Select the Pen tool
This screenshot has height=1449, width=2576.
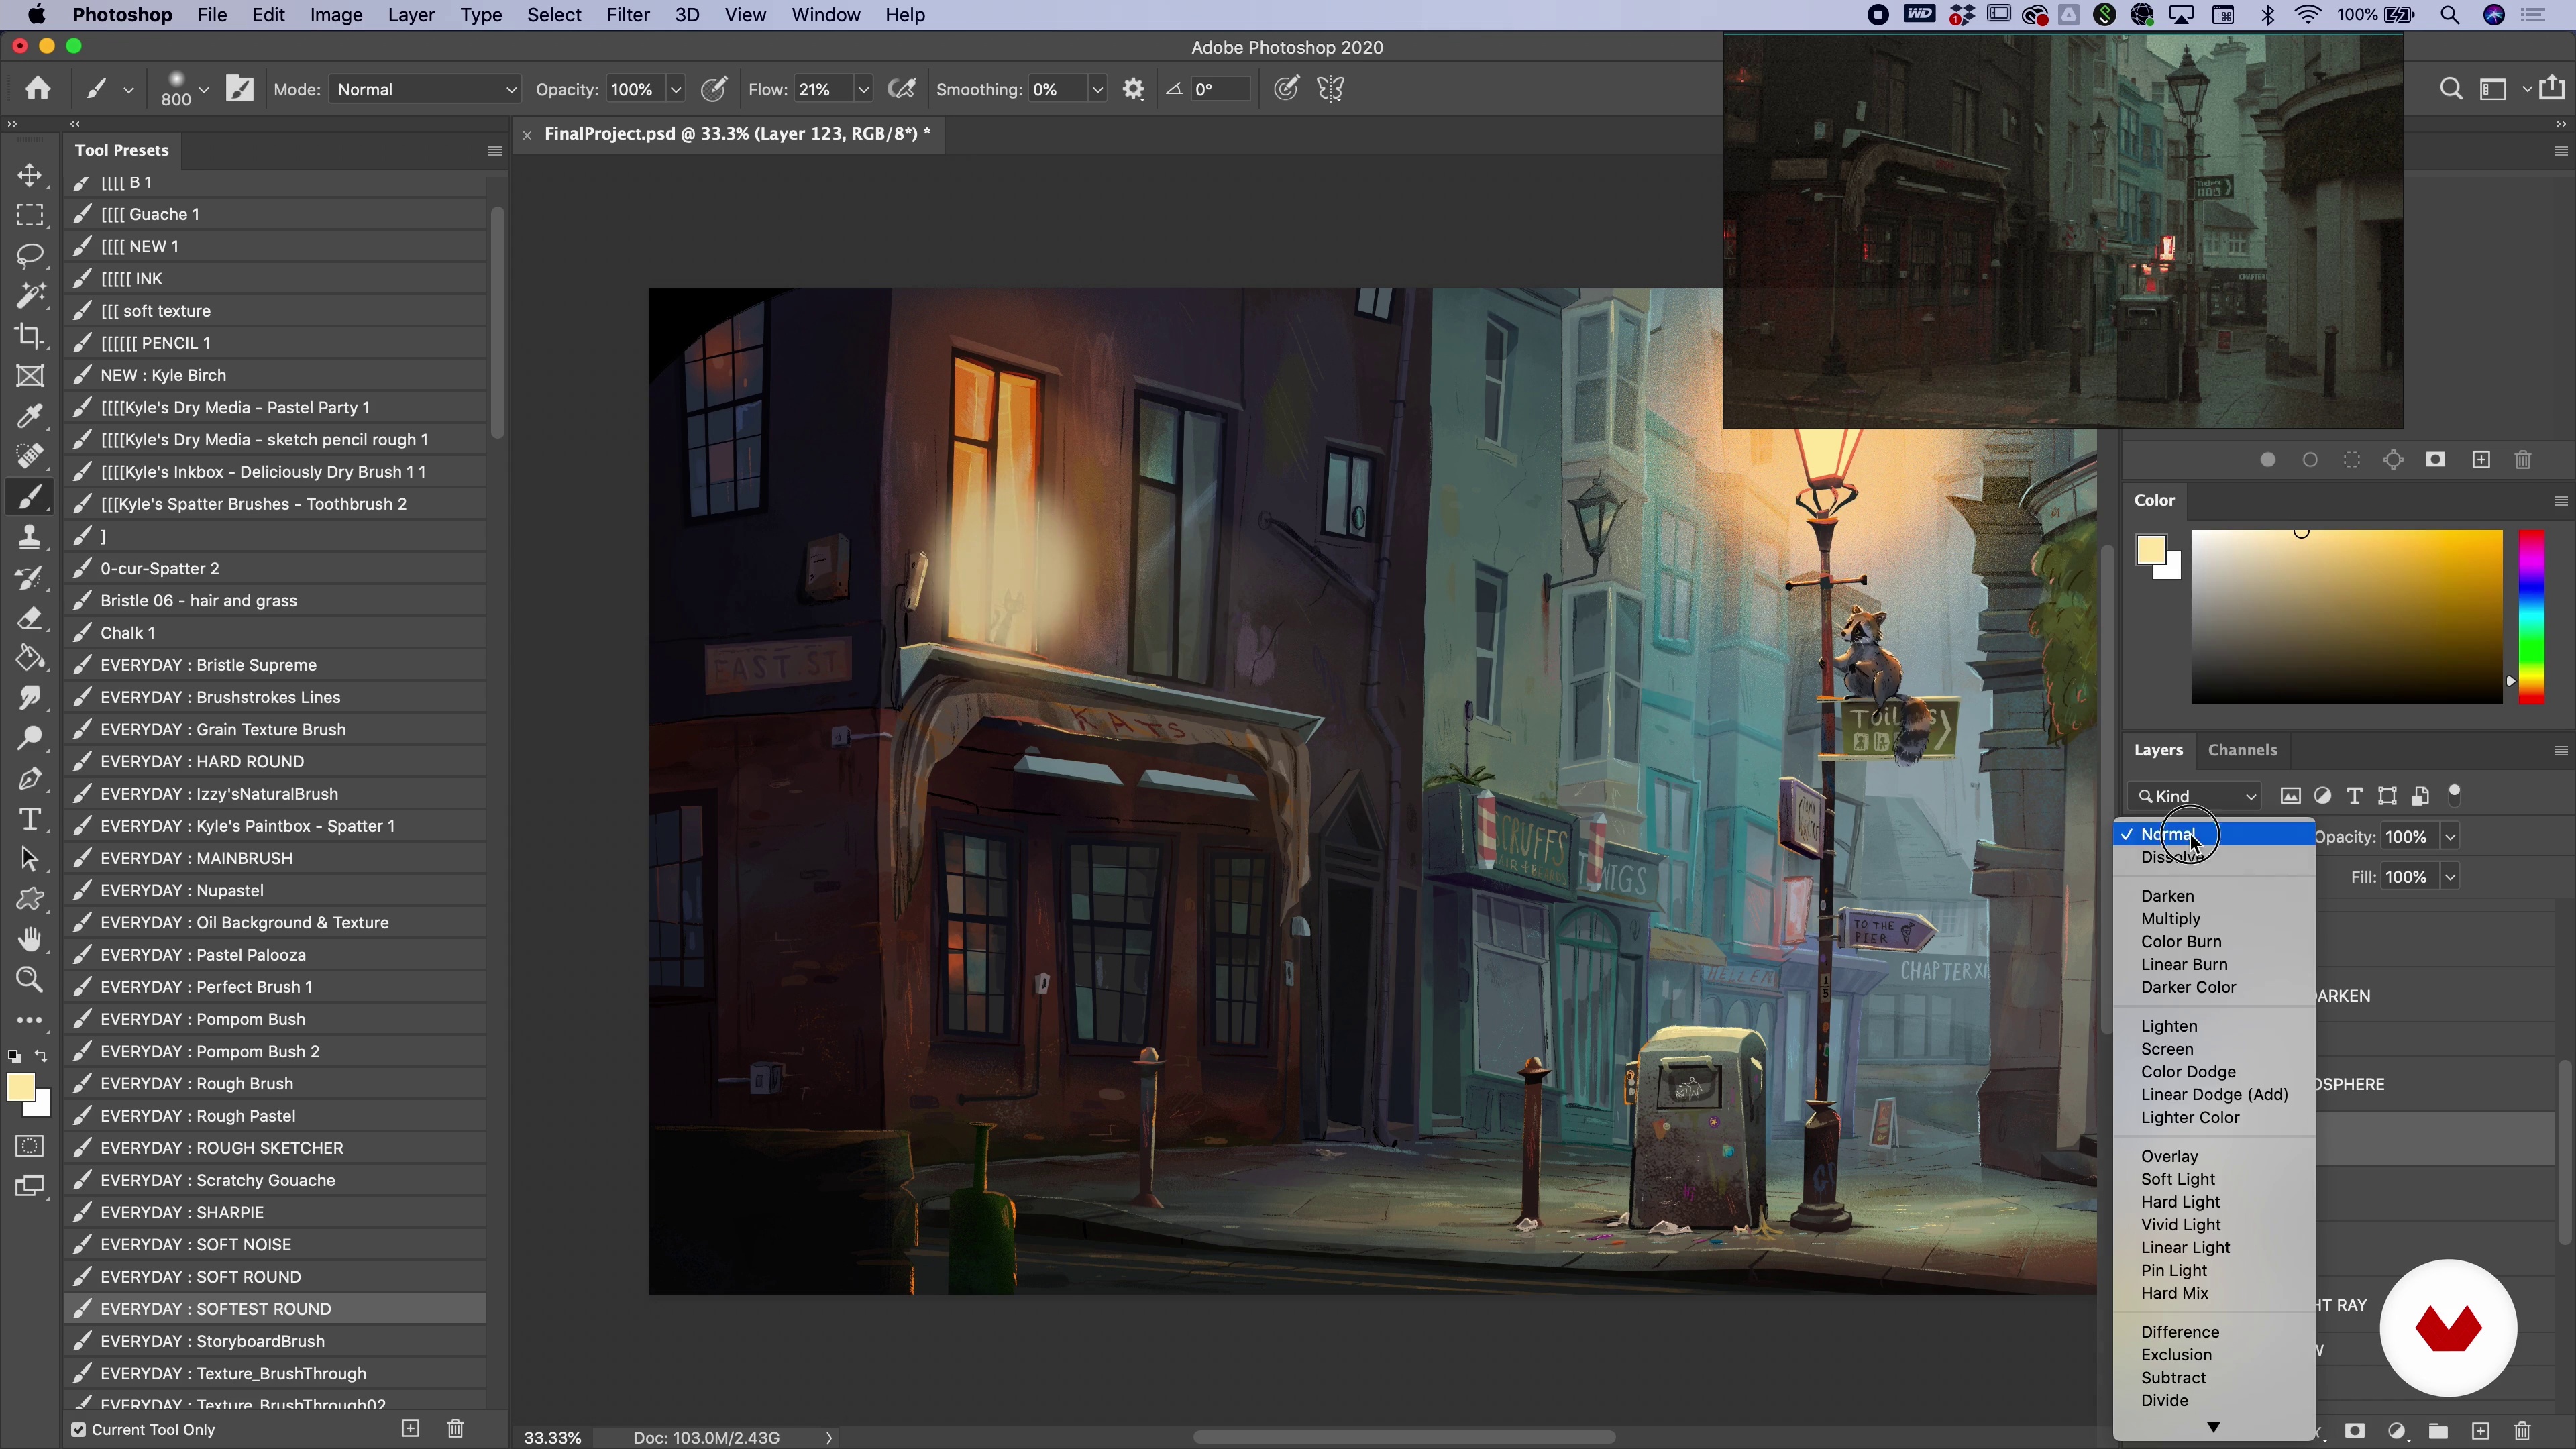(x=30, y=779)
